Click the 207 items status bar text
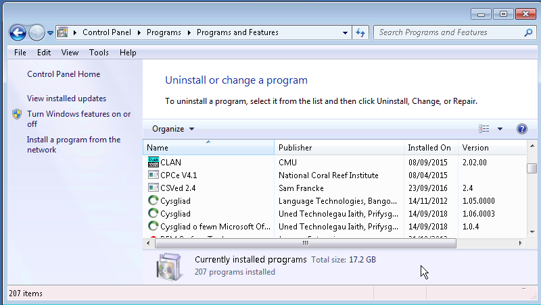This screenshot has height=305, width=541. pos(26,294)
